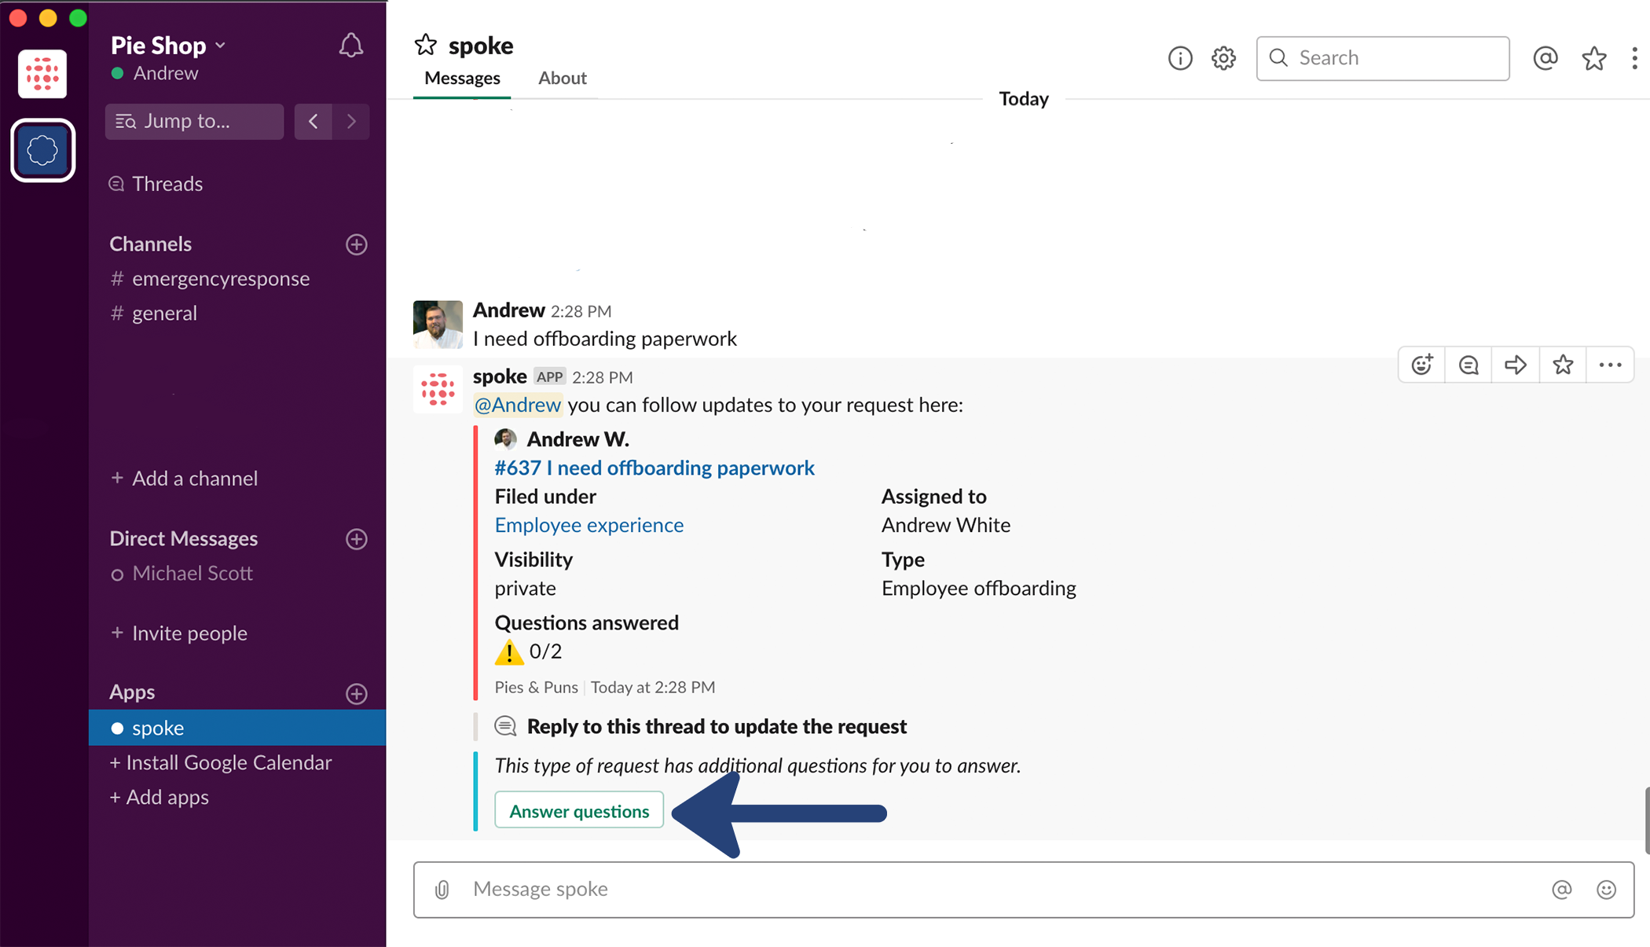Open Andrew's profile avatar
This screenshot has width=1650, height=947.
coord(438,324)
